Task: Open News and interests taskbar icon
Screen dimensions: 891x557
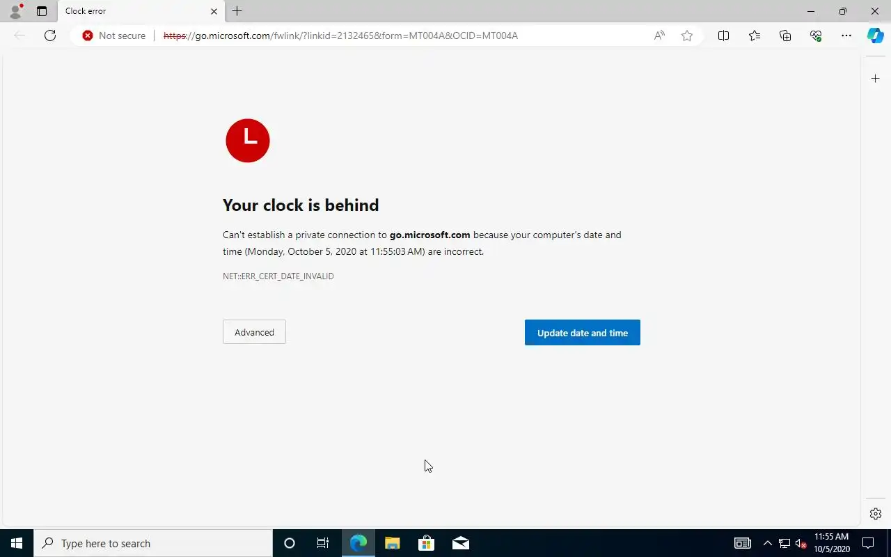Action: (x=743, y=543)
